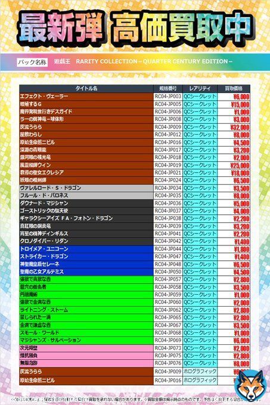Select the 増殖するG card name
This screenshot has height=405, width=270.
point(31,104)
